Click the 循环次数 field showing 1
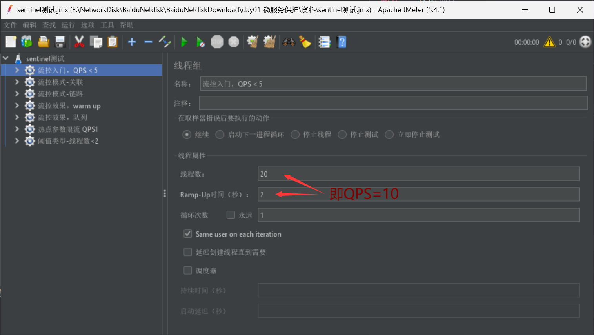Screen dimensions: 594x335 click(418, 215)
